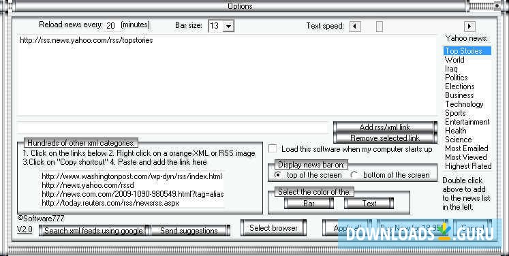This screenshot has height=256, width=509.
Task: Decrease text speed with left arrow
Action: [355, 27]
